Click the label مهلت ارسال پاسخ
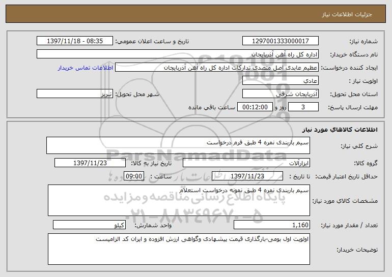The width and height of the screenshot is (392, 277). click(x=353, y=108)
